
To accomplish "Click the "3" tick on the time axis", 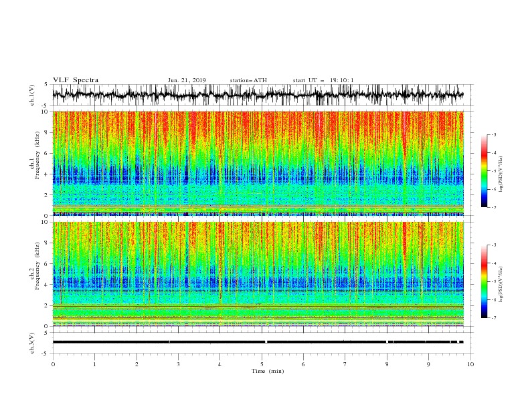I will point(178,364).
